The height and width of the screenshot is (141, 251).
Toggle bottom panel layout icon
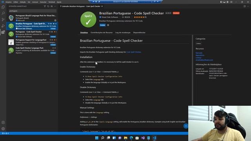point(224,2)
